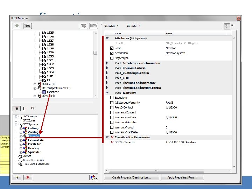Image resolution: width=252 pixels, height=189 pixels.
Task: Click the 1E27 element icon
Action: (44, 41)
